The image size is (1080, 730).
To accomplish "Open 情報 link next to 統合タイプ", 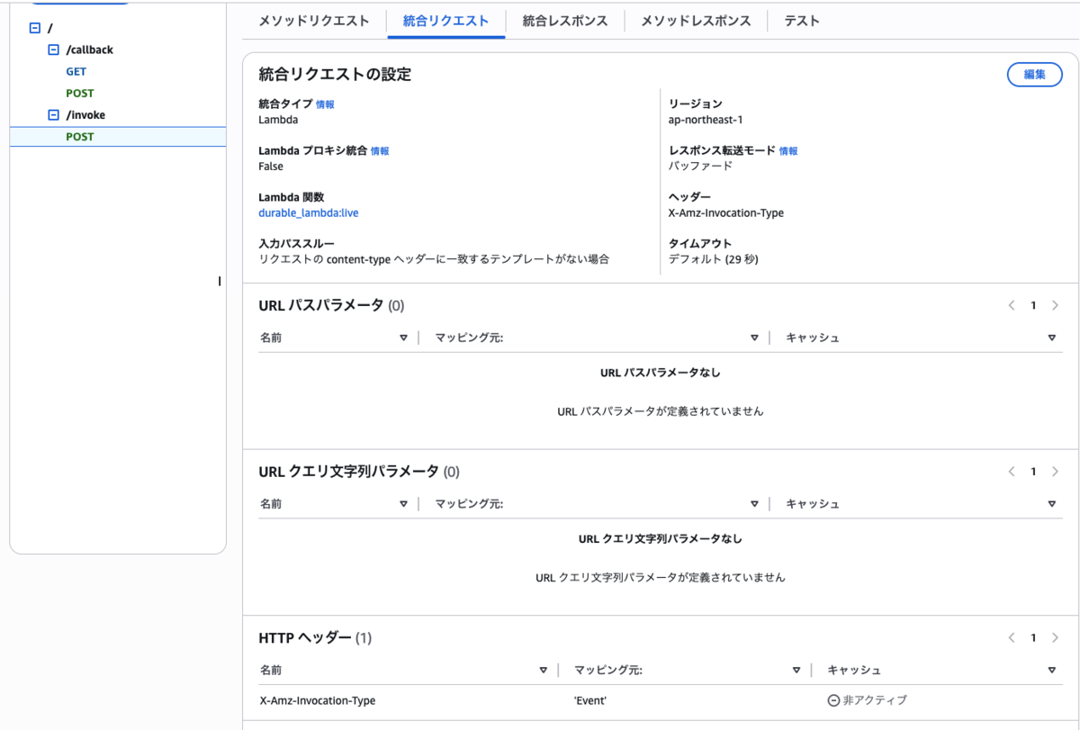I will [325, 105].
